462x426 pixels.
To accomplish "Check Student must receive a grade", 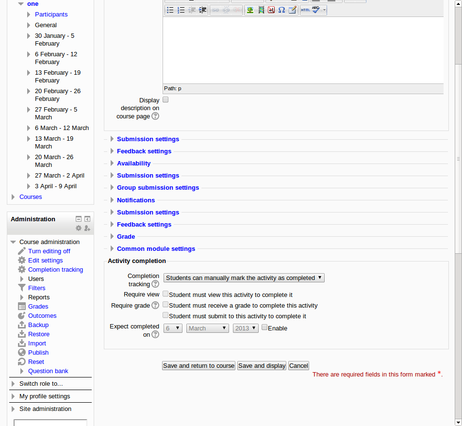I will click(165, 304).
